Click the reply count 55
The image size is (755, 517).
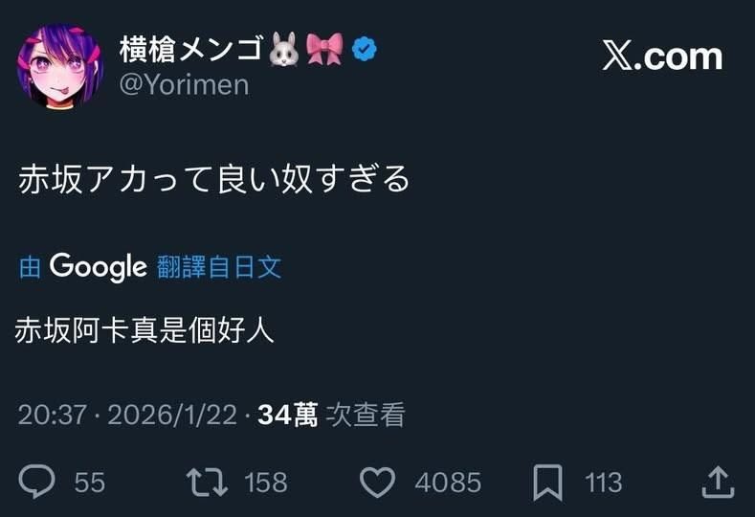point(89,483)
